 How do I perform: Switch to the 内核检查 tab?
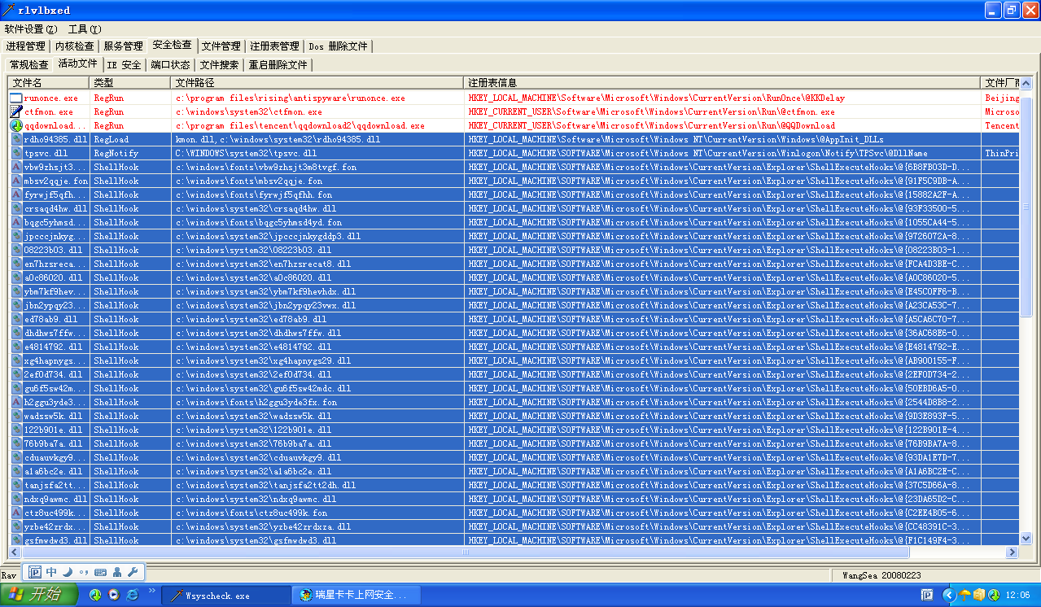tap(74, 46)
